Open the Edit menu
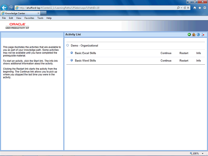The width and height of the screenshot is (208, 156). 11,18
